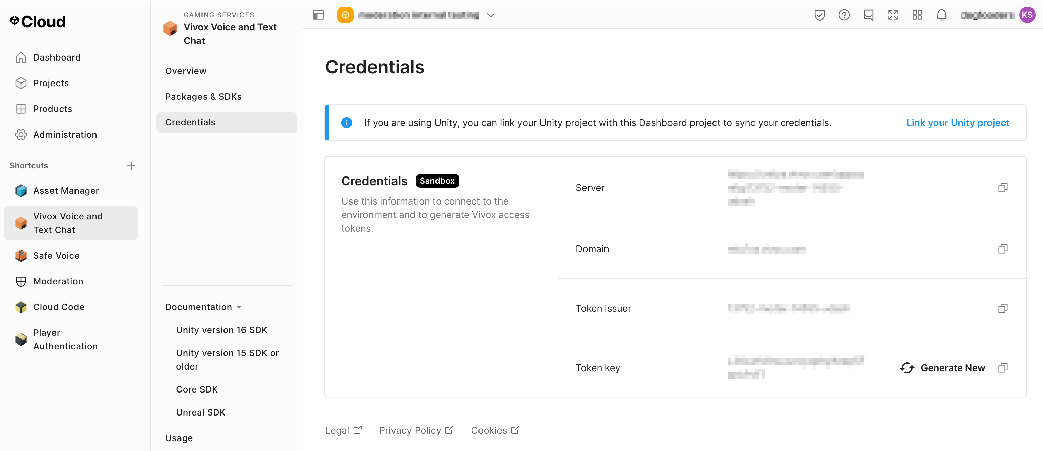
Task: Switch to the Packages & SDKs tab
Action: pos(203,96)
